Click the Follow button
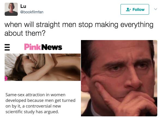 click(x=135, y=9)
